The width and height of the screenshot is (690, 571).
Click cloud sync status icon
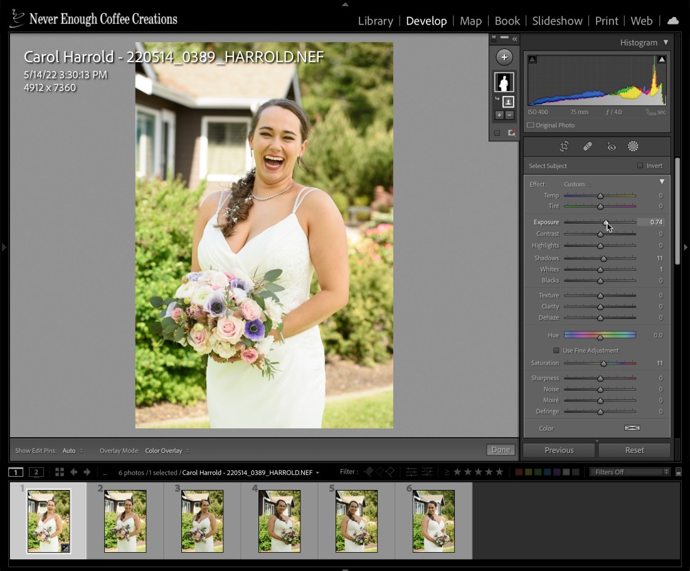point(673,21)
